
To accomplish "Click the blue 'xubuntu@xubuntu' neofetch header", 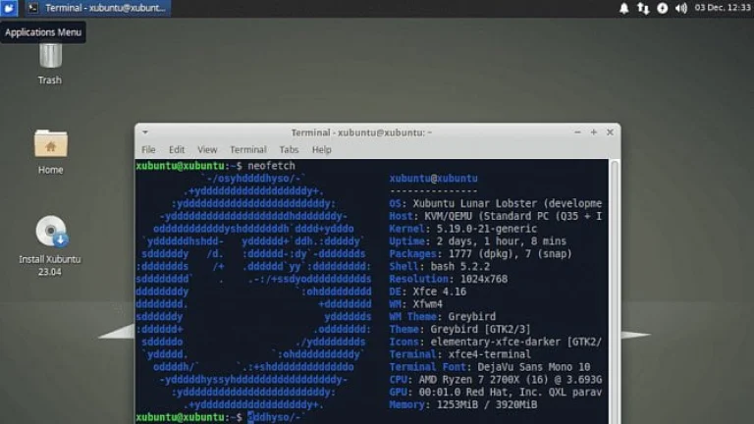I will (433, 179).
